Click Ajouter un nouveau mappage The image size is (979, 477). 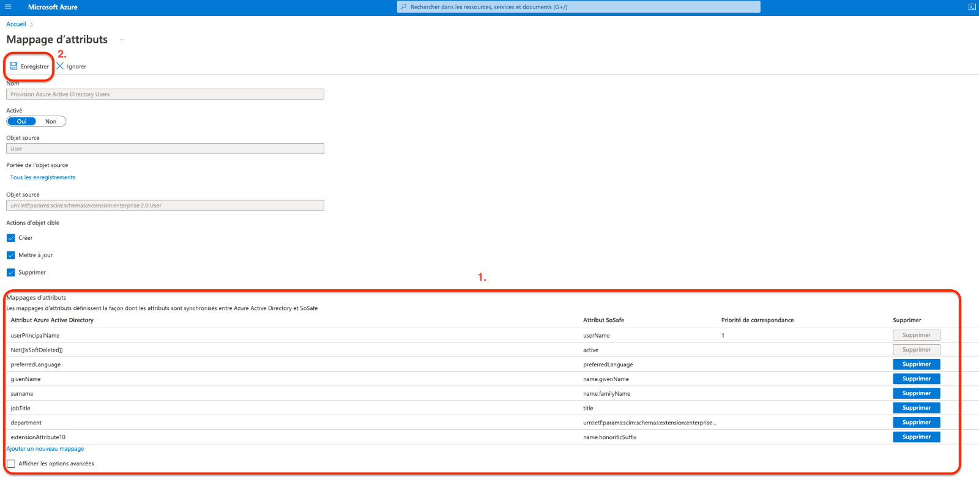(45, 449)
